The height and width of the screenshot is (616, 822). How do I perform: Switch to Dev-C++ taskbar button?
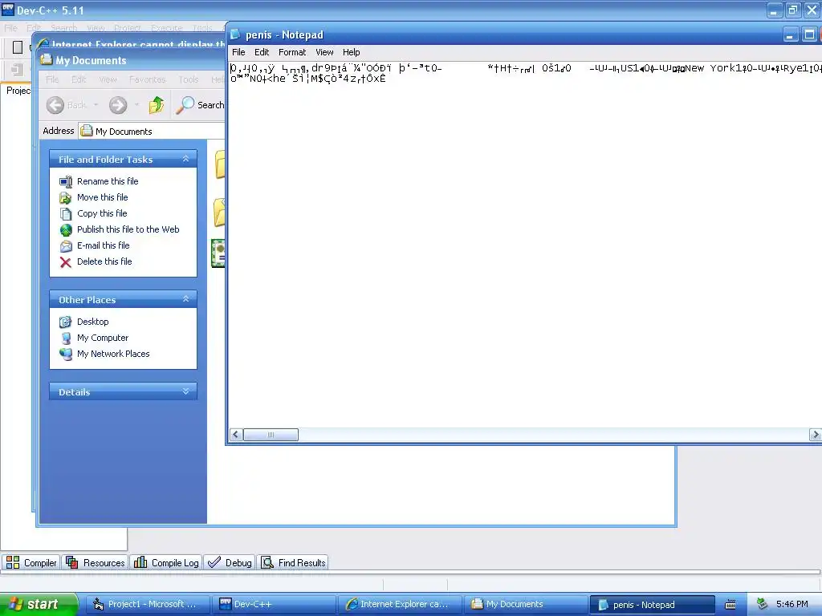pyautogui.click(x=273, y=604)
